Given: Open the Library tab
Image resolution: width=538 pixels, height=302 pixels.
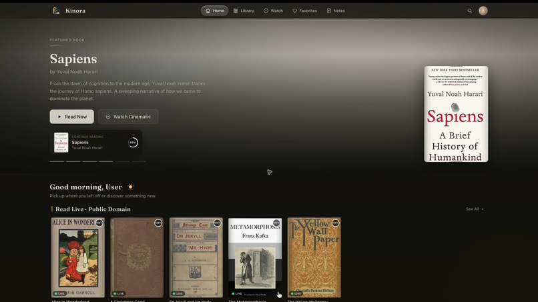Looking at the screenshot, I should coord(244,11).
